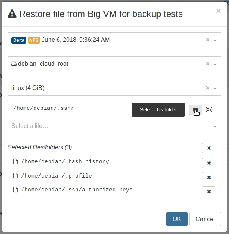Screen dimensions: 229x234
Task: Clear the backup date selection
Action: tap(208, 40)
